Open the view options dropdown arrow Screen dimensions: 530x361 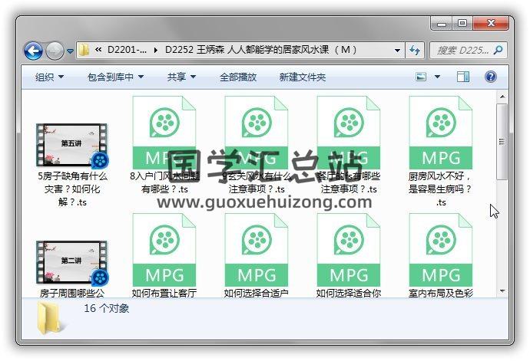437,77
